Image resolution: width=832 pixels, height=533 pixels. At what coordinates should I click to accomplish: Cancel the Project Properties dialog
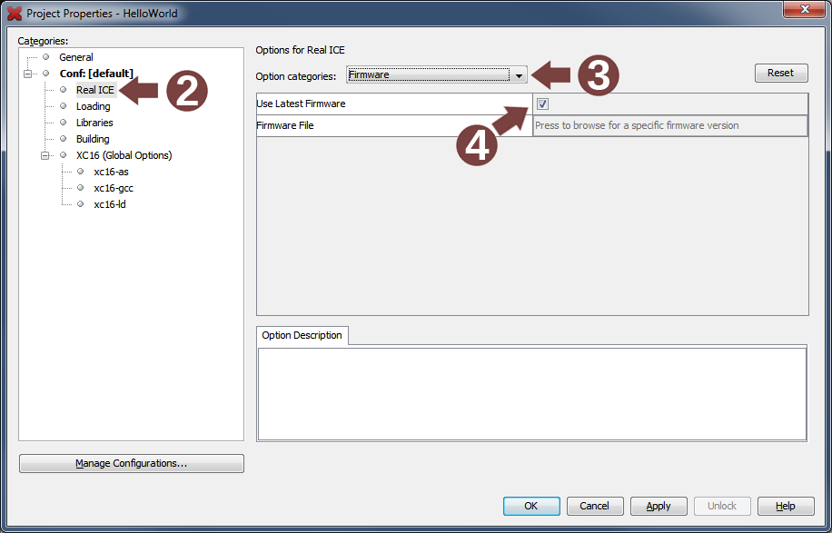[x=594, y=506]
